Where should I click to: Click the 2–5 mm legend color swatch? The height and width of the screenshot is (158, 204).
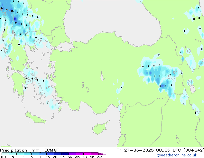[28, 154]
